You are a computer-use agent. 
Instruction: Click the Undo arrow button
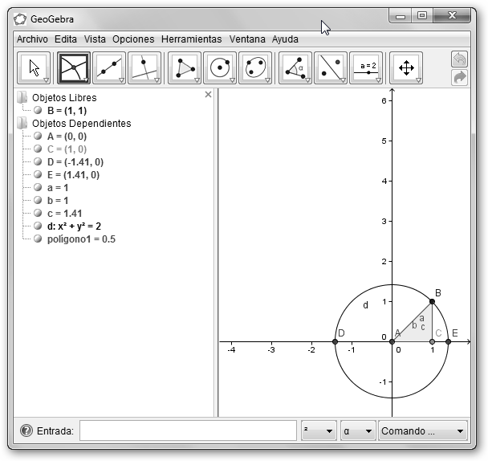point(459,59)
